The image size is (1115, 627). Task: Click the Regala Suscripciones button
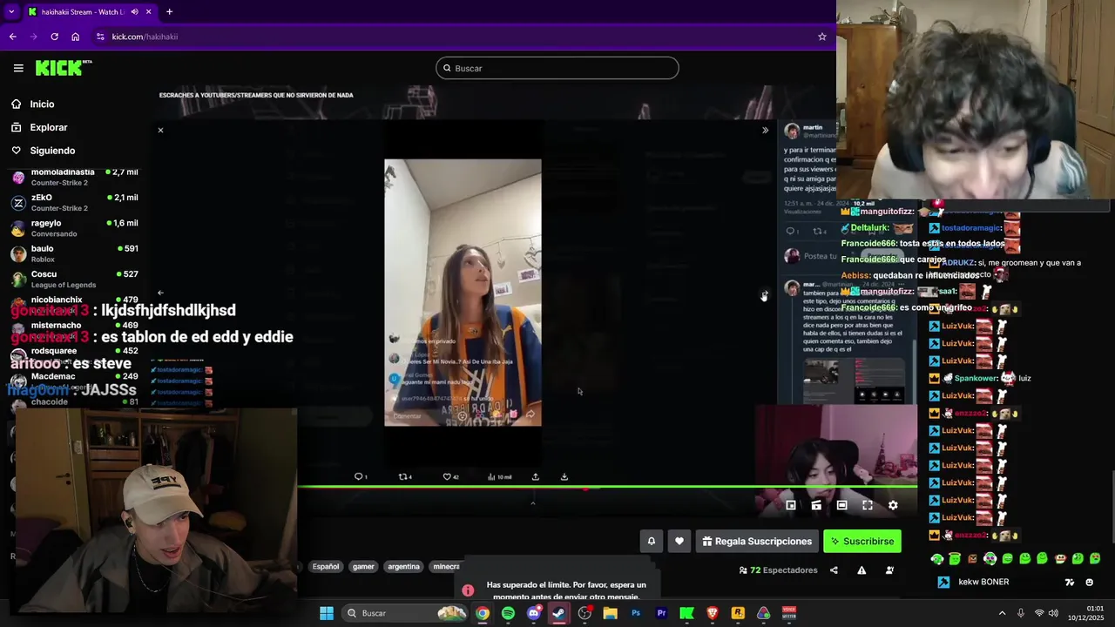click(x=757, y=541)
